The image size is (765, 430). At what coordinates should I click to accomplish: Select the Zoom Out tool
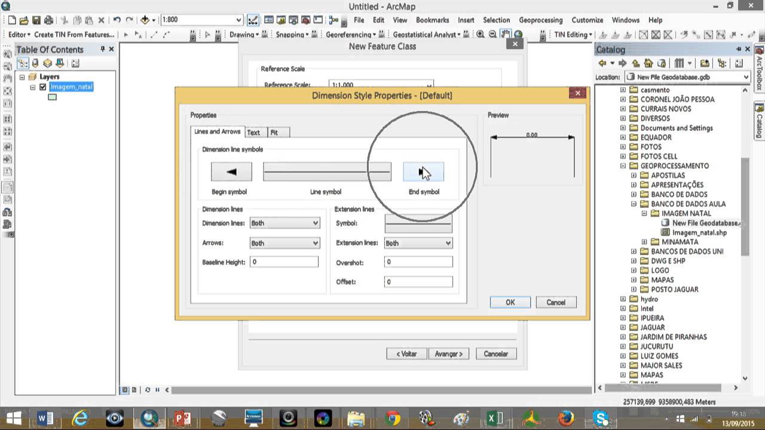(492, 35)
